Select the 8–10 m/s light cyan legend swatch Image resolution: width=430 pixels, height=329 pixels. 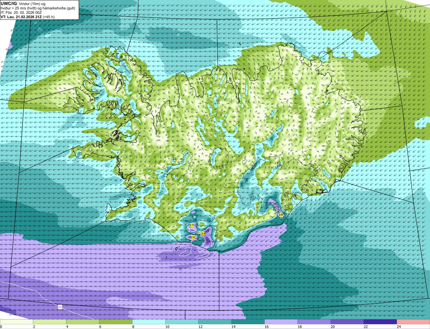pyautogui.click(x=149, y=322)
